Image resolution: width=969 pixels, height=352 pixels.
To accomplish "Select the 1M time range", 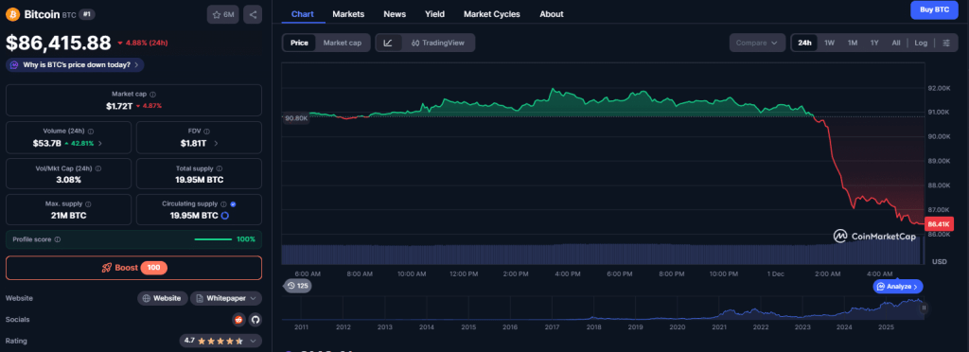I will coord(853,43).
